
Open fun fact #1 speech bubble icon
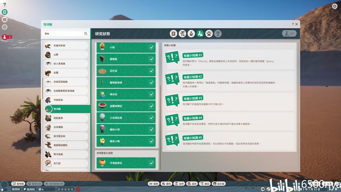pos(172,58)
